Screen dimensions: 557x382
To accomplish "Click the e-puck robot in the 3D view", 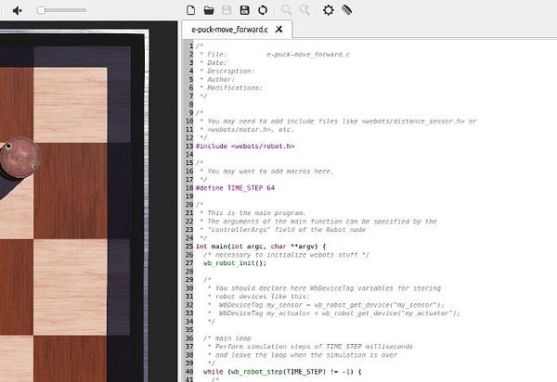I will 19,158.
